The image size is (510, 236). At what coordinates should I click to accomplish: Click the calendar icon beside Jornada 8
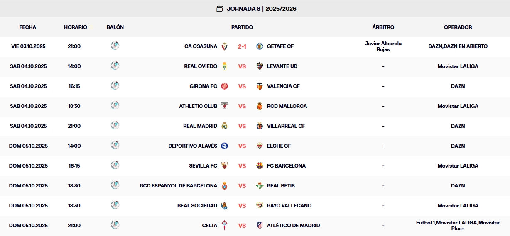220,9
